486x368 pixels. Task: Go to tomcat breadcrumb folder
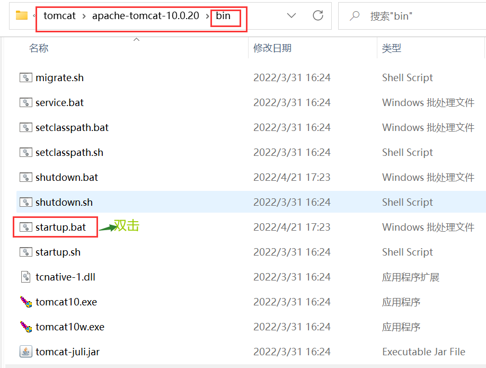coord(59,15)
